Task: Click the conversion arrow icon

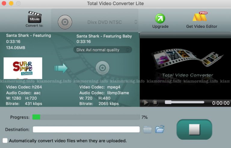Action: click(61, 68)
